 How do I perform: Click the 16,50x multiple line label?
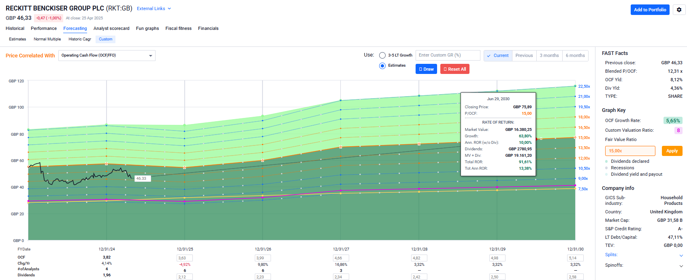tap(584, 128)
